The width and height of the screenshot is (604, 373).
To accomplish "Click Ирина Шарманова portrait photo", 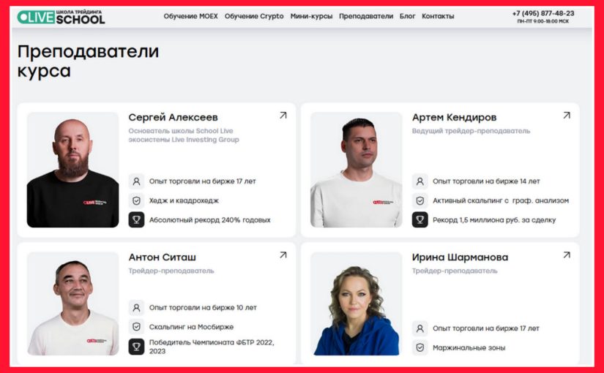I will 357,304.
